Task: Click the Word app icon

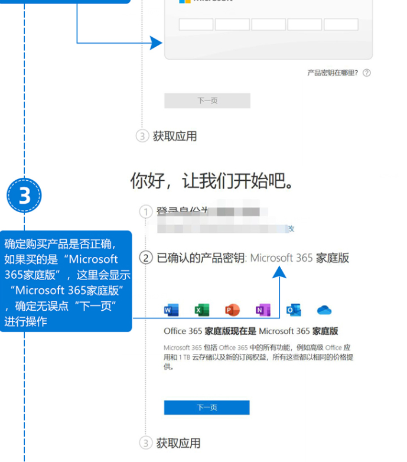Action: pos(171,310)
